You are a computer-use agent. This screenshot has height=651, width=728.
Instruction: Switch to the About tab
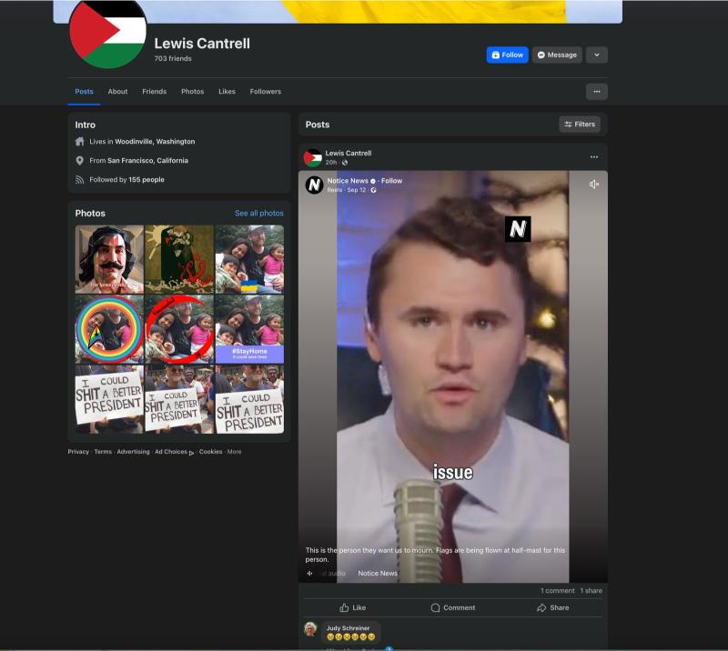117,92
